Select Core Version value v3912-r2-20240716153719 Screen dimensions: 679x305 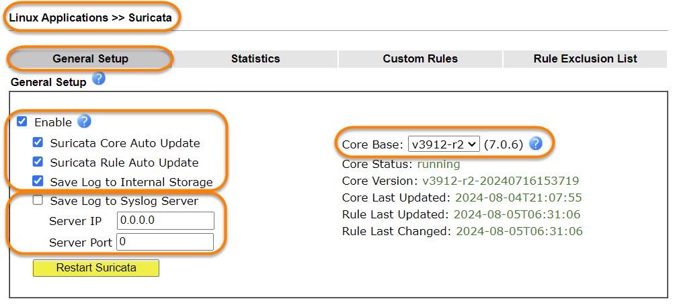coord(501,181)
